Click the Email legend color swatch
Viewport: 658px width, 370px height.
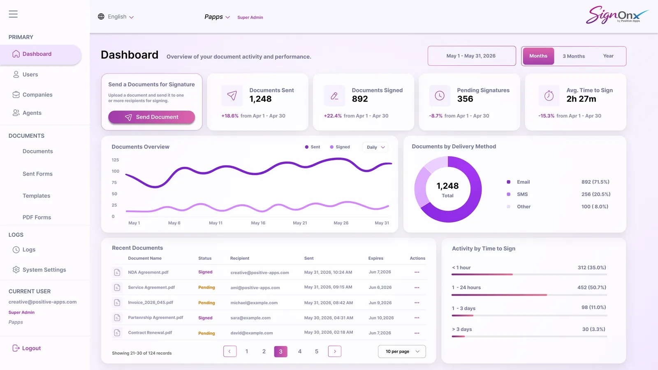[509, 182]
